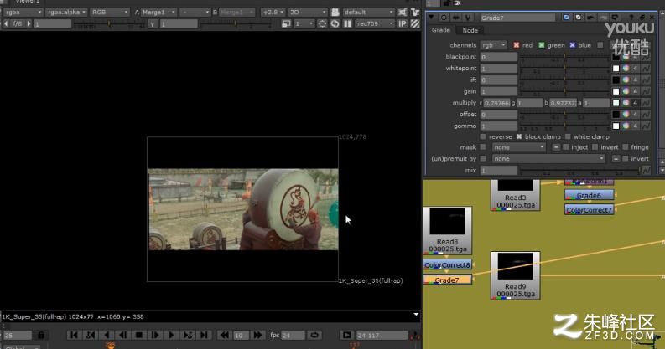
Task: Click the flipbook play icon beside 24-117
Action: (x=346, y=335)
